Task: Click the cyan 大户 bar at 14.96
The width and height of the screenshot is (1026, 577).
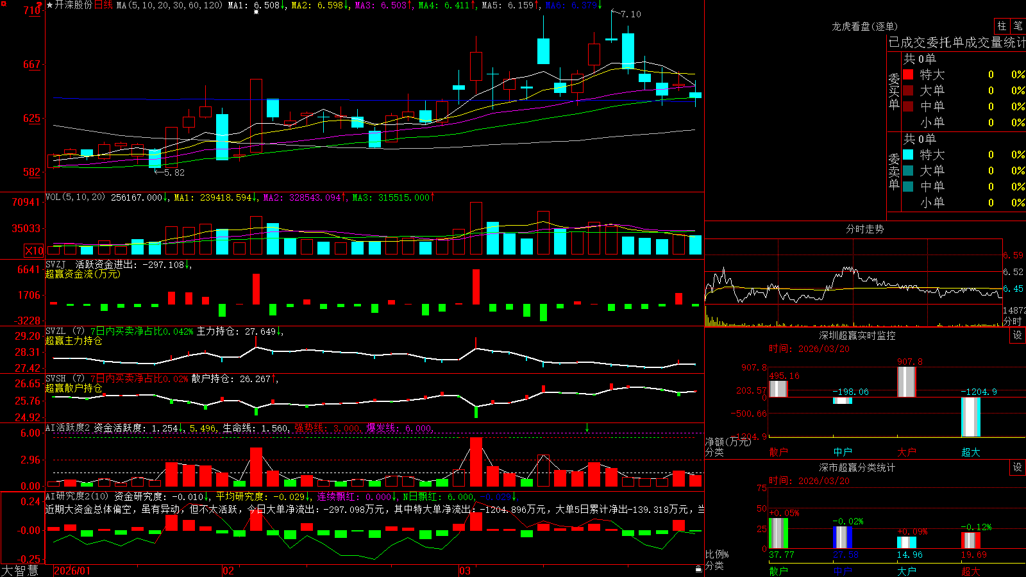Action: pyautogui.click(x=907, y=542)
